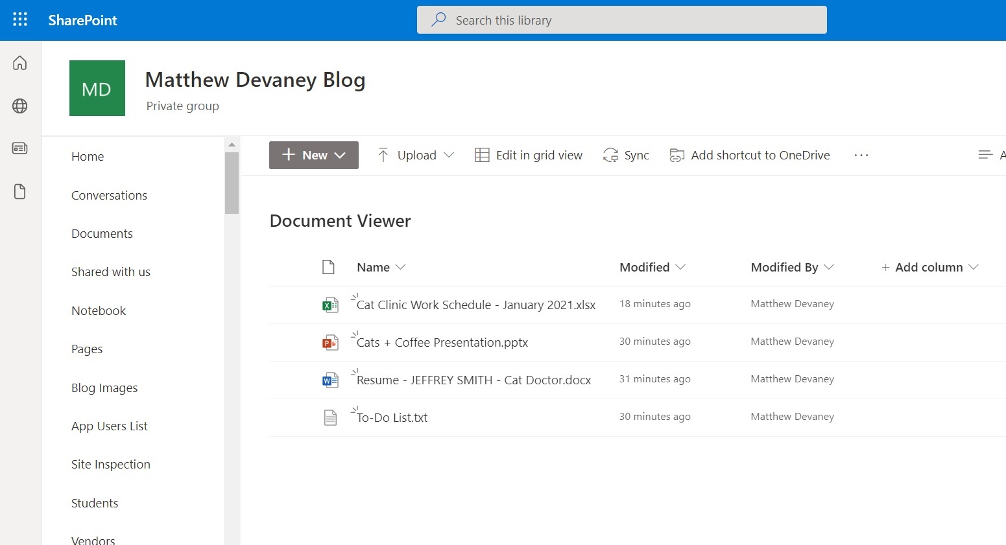Click the PowerPoint icon for Cats + Coffee Presentation
Image resolution: width=1006 pixels, height=545 pixels.
tap(330, 342)
